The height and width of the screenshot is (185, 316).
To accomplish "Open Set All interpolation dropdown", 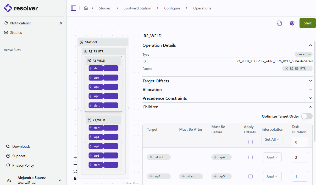I will click(272, 139).
